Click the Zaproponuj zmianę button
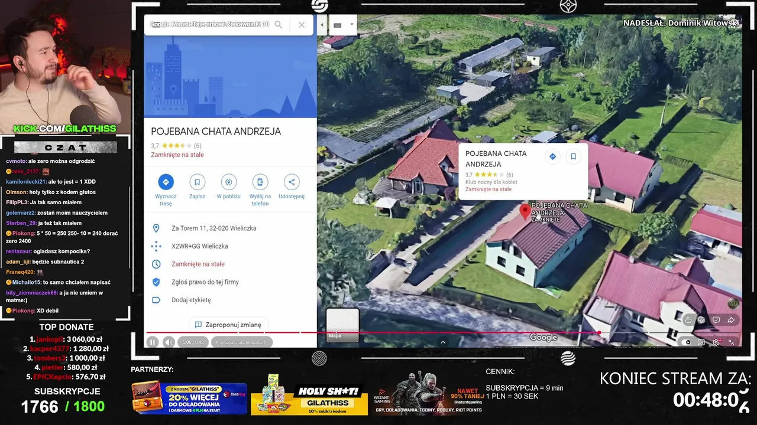The width and height of the screenshot is (757, 425). [228, 325]
